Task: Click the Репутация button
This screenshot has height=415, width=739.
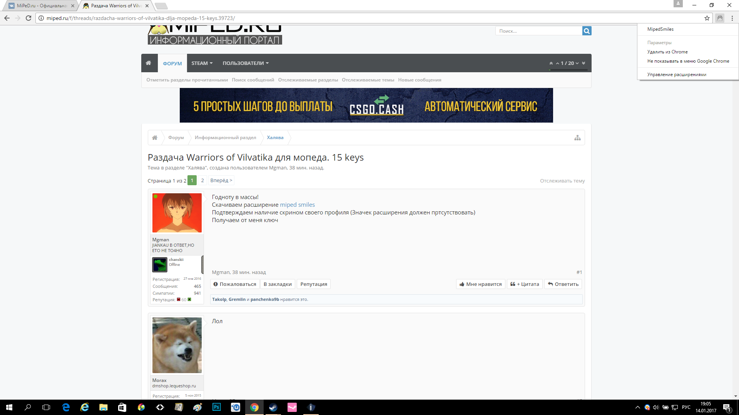Action: click(314, 284)
